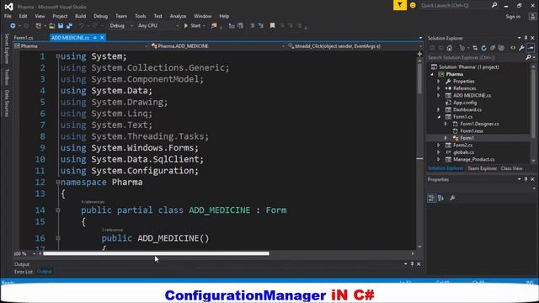Image resolution: width=539 pixels, height=303 pixels.
Task: Open the Analyze menu
Action: pos(178,16)
